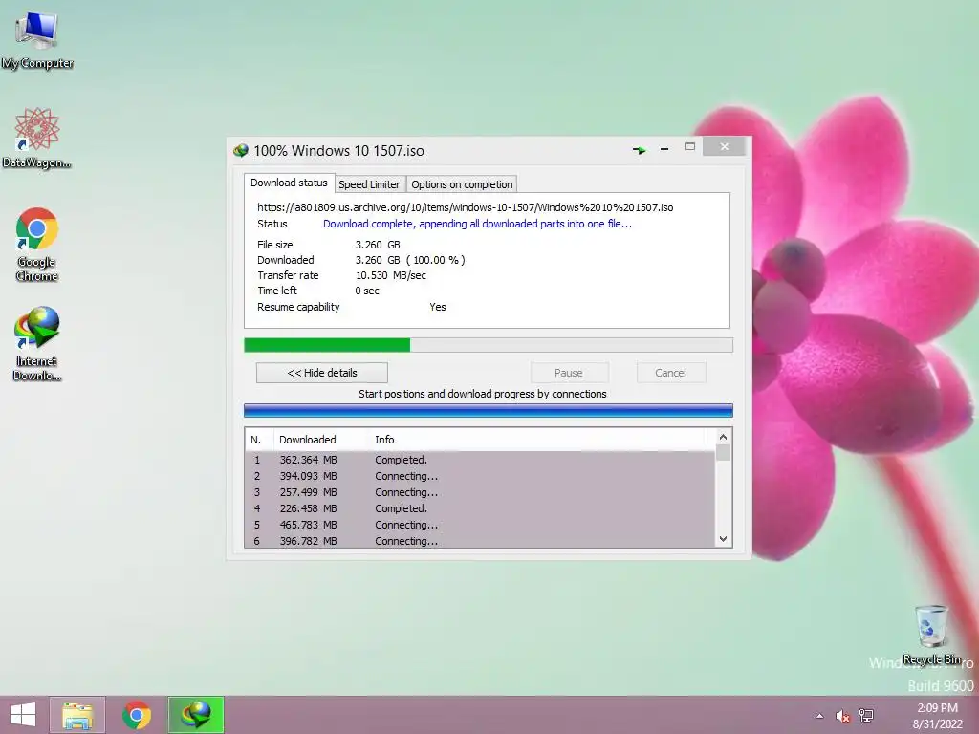Open the Recycle Bin

tap(931, 635)
